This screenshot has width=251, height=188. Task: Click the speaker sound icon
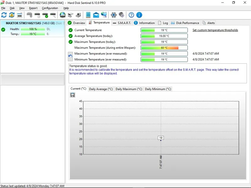click(121, 15)
